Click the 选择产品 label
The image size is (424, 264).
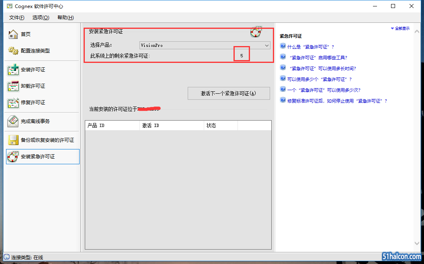click(101, 45)
